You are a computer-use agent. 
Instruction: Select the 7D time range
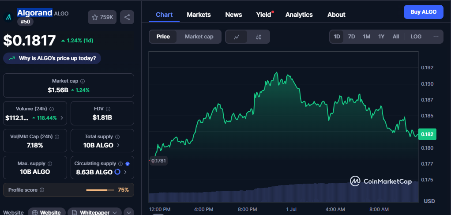(x=351, y=37)
